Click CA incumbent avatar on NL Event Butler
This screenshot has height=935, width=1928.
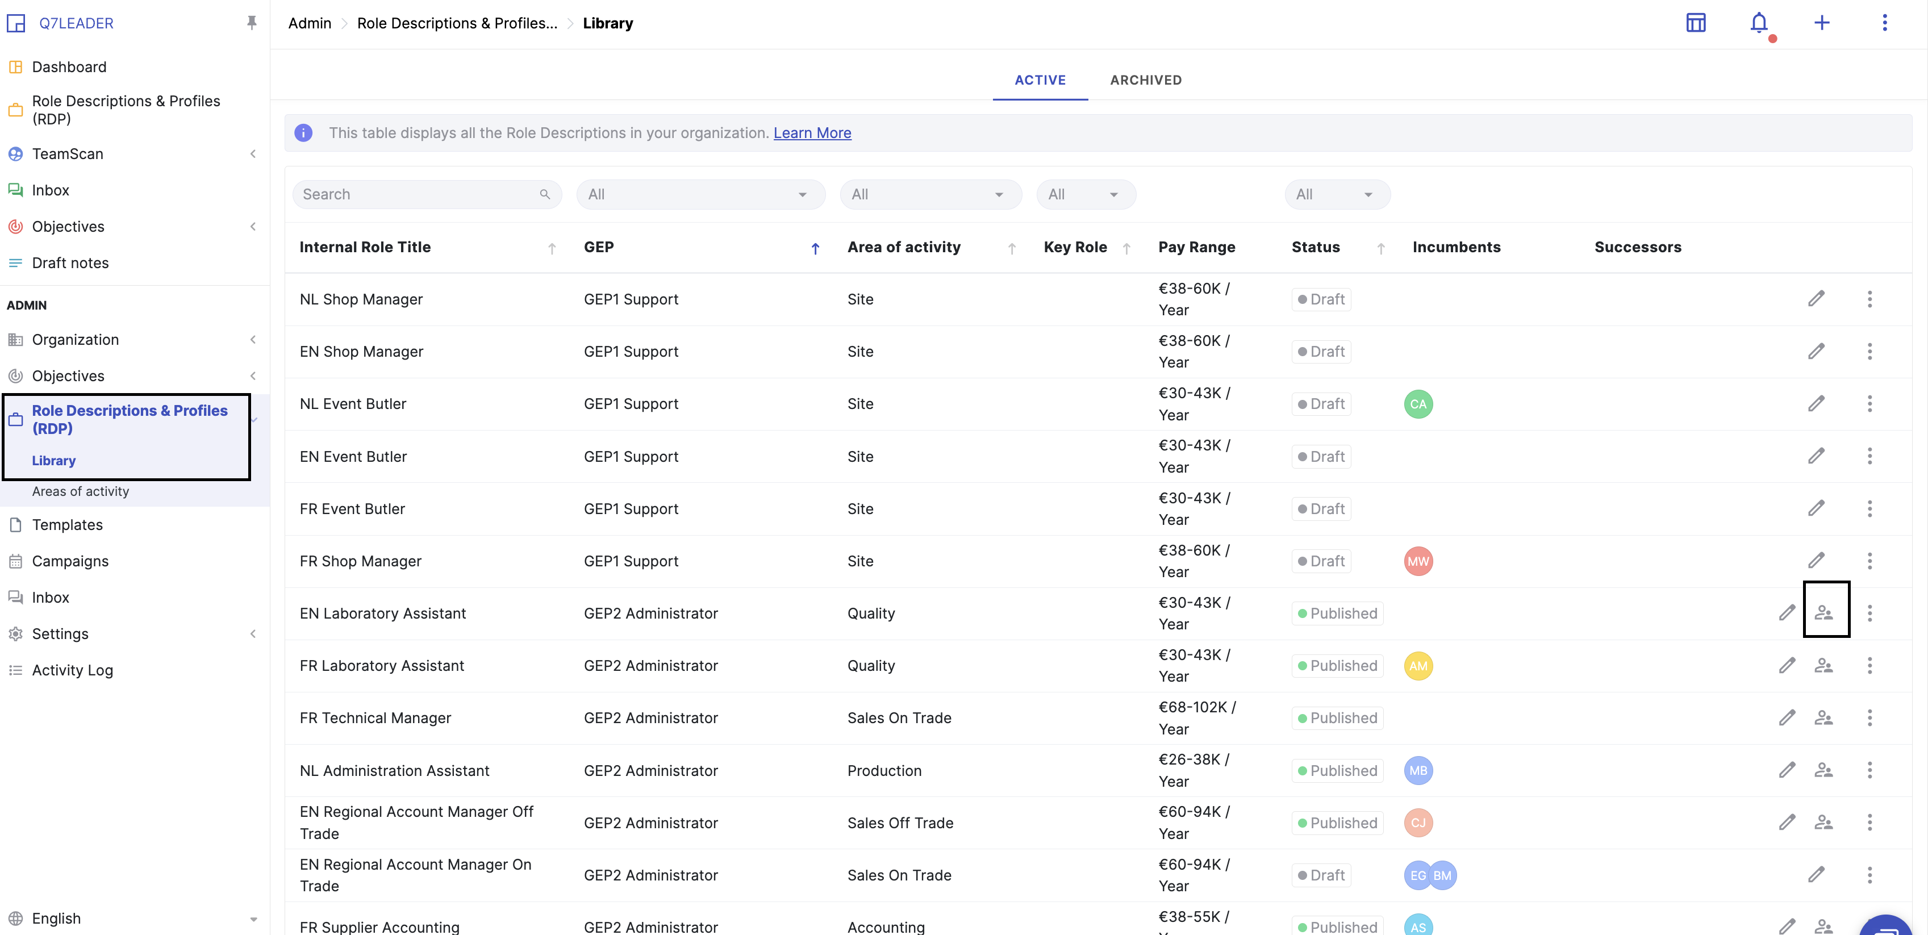1417,404
